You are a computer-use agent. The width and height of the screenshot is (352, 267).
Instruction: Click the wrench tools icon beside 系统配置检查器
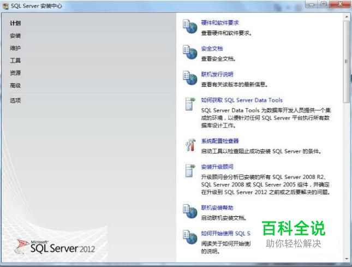190,145
